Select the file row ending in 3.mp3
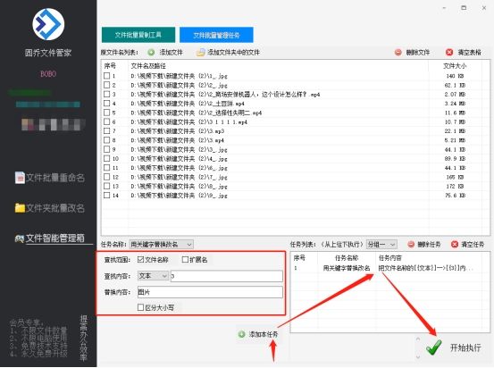The width and height of the screenshot is (494, 368). (296, 130)
